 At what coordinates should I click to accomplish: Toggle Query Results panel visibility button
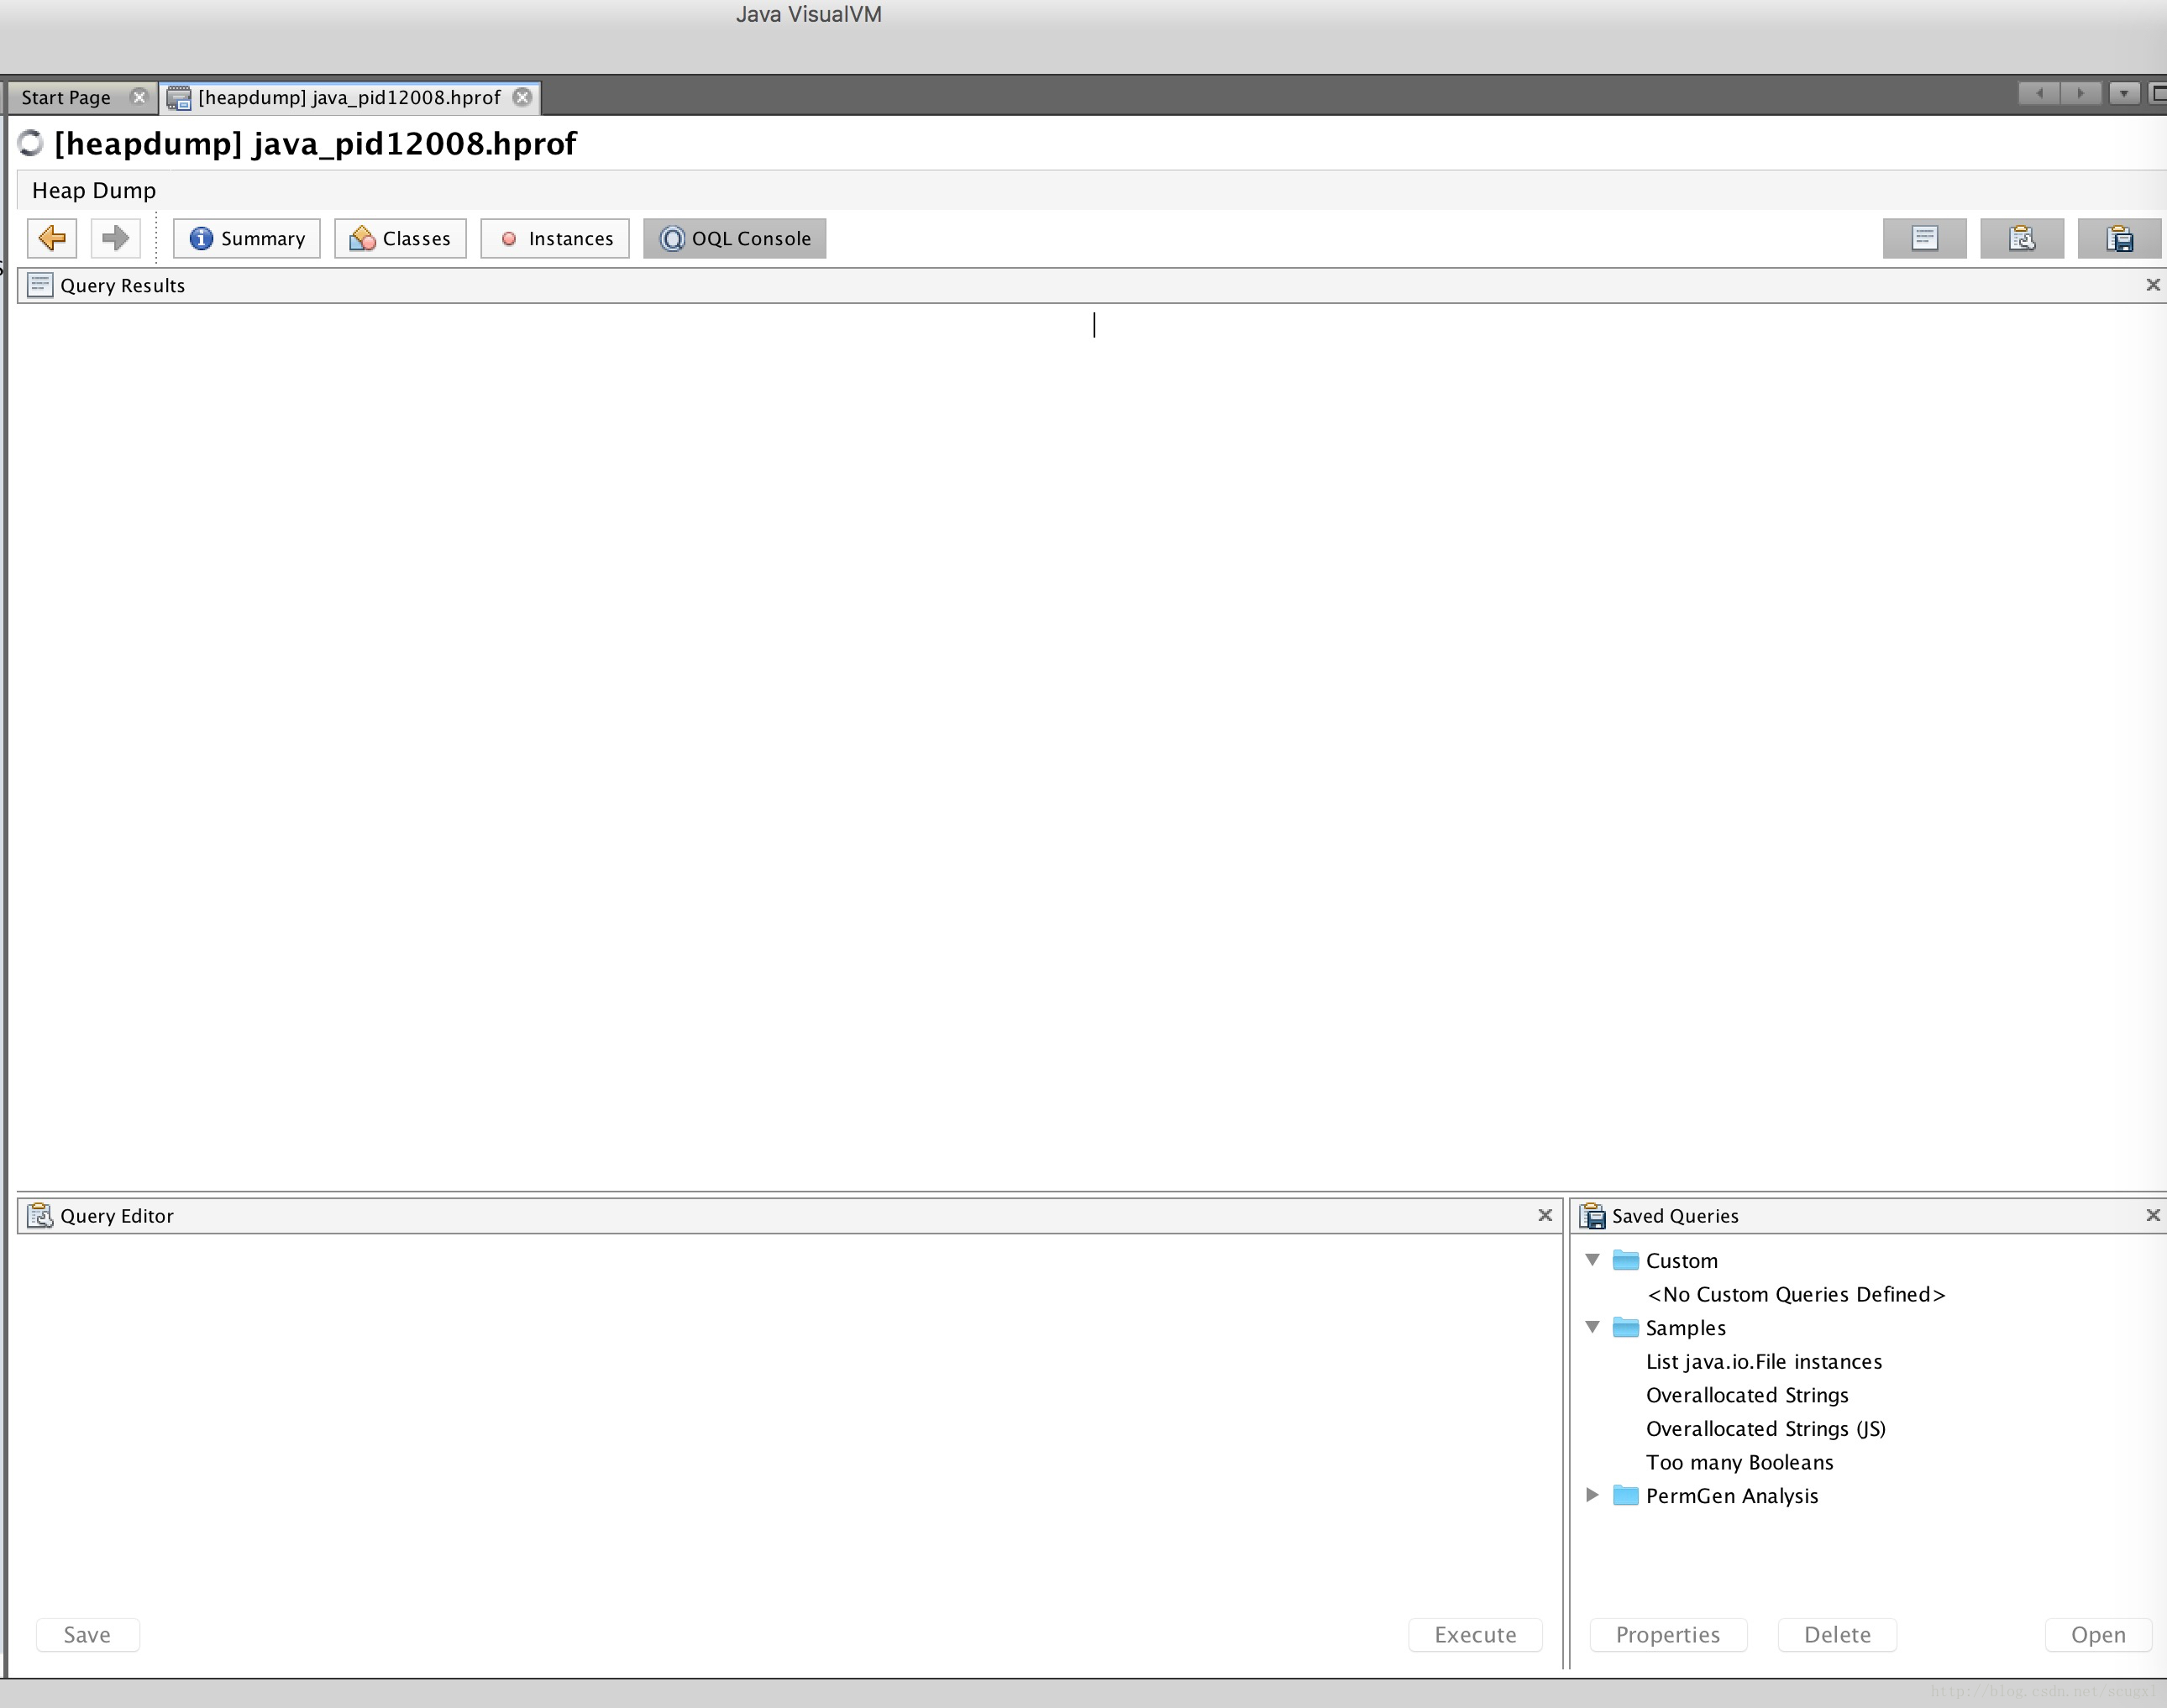click(x=1924, y=238)
